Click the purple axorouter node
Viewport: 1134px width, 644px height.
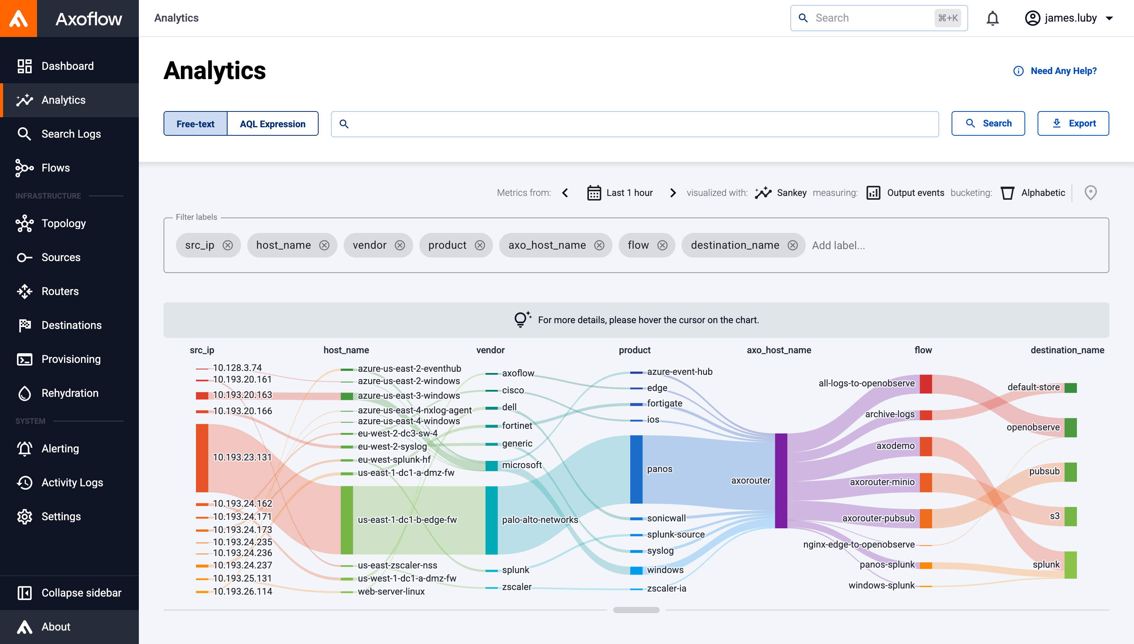[781, 480]
